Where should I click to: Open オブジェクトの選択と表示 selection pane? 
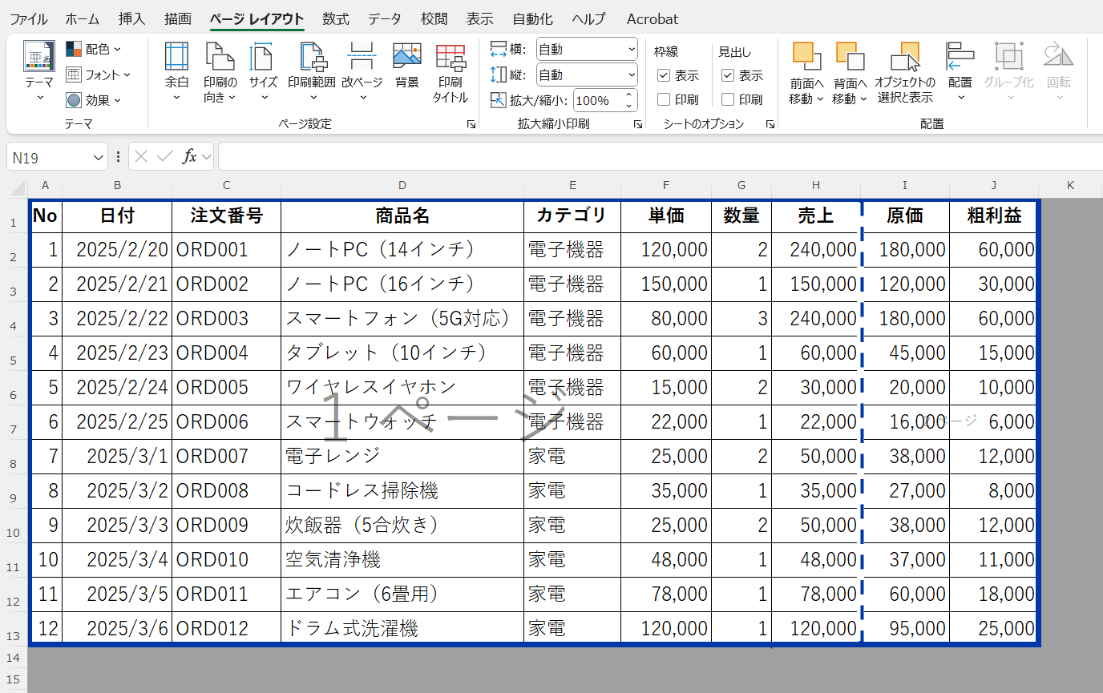905,71
